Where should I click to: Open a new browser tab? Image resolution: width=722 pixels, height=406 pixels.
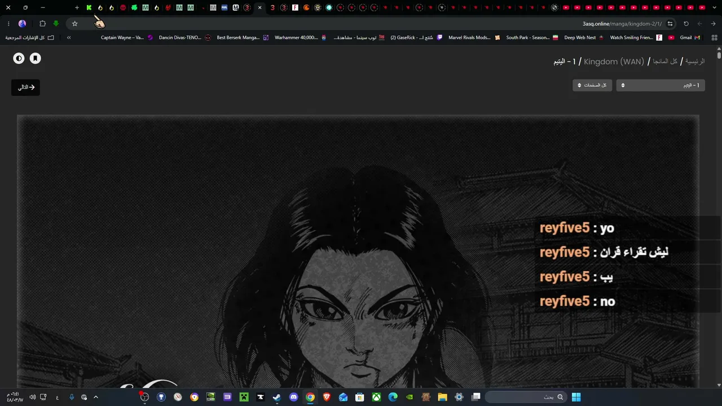coord(77,8)
